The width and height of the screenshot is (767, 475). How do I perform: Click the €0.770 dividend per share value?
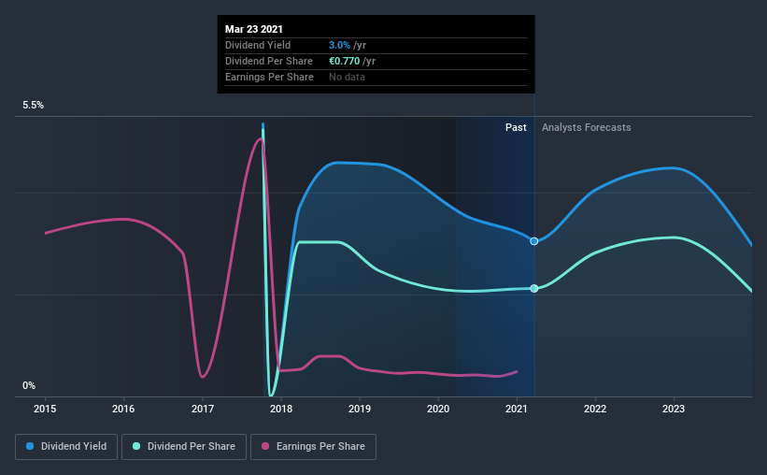point(345,61)
